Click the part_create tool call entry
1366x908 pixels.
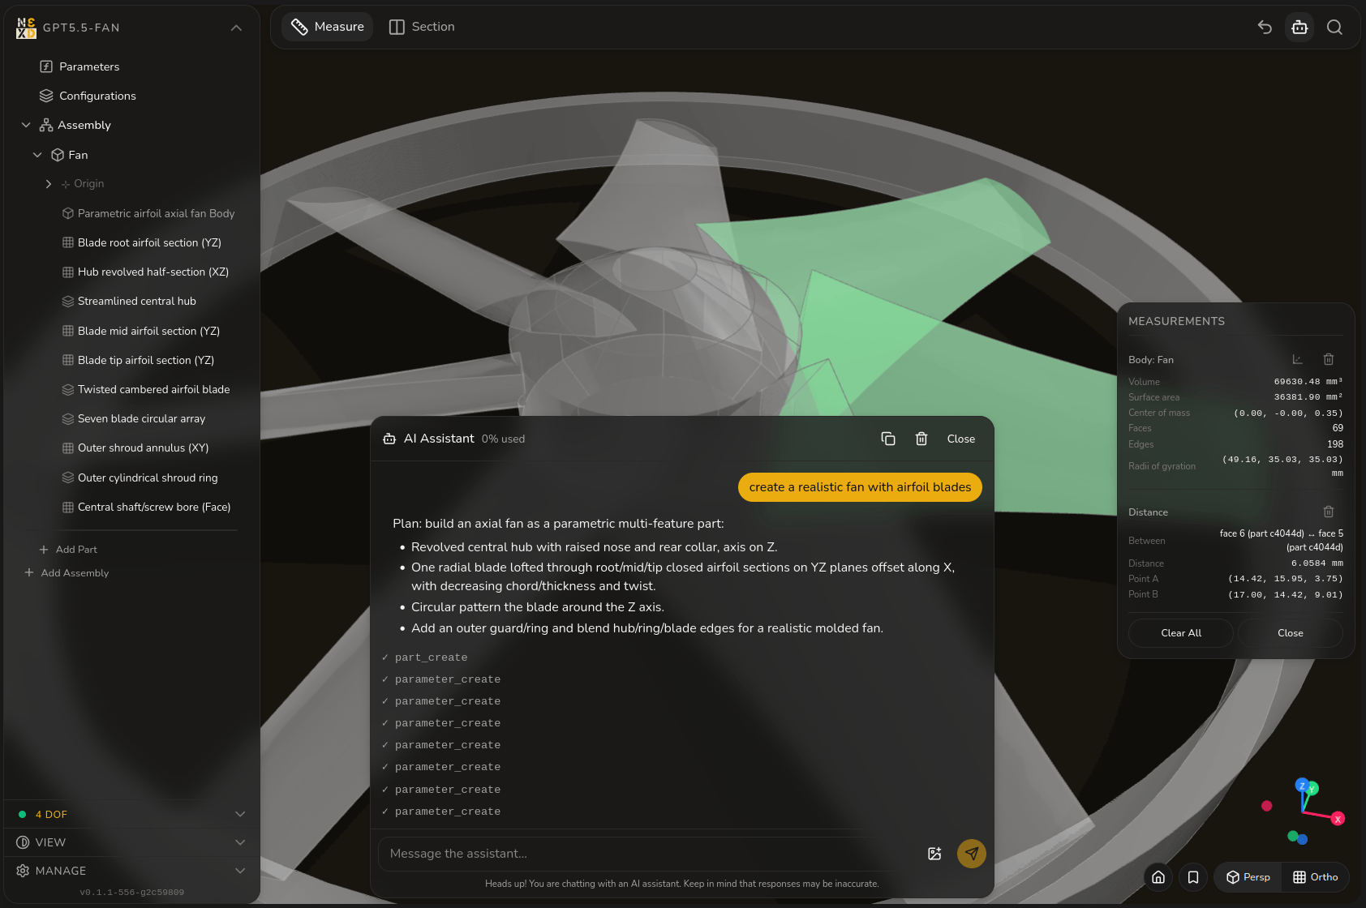click(x=431, y=657)
